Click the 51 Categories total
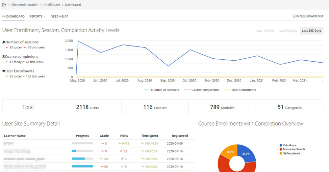The height and width of the screenshot is (172, 329). coord(290,107)
